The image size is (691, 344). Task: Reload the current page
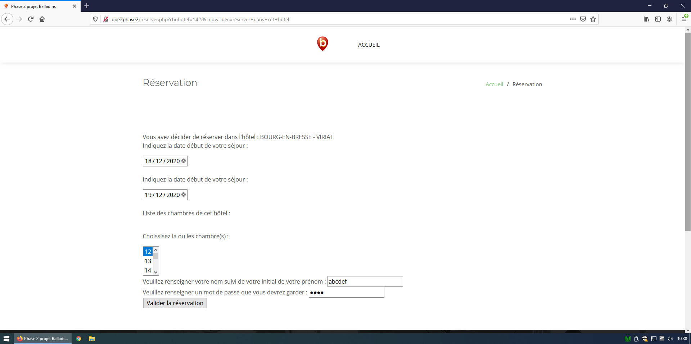(31, 19)
